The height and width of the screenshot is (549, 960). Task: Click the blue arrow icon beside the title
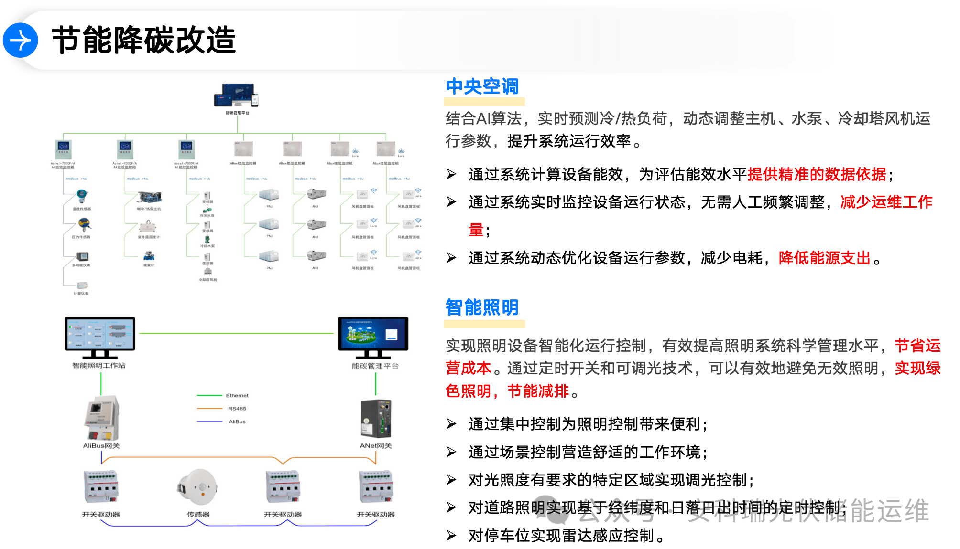21,40
